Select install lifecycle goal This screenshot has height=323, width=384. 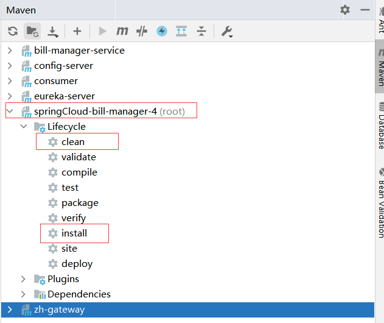pyautogui.click(x=74, y=233)
